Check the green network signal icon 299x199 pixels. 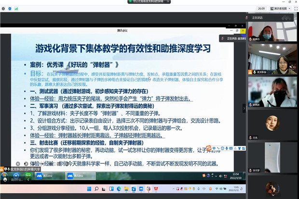(15, 8)
